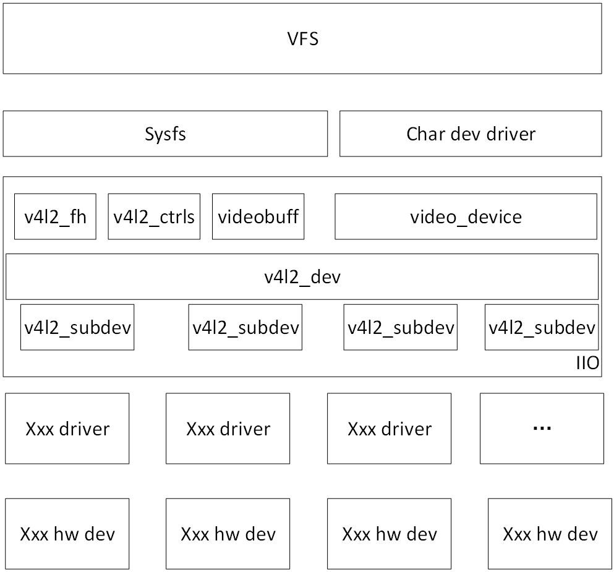
Task: Select the second v4l2_subdev box
Action: point(245,327)
